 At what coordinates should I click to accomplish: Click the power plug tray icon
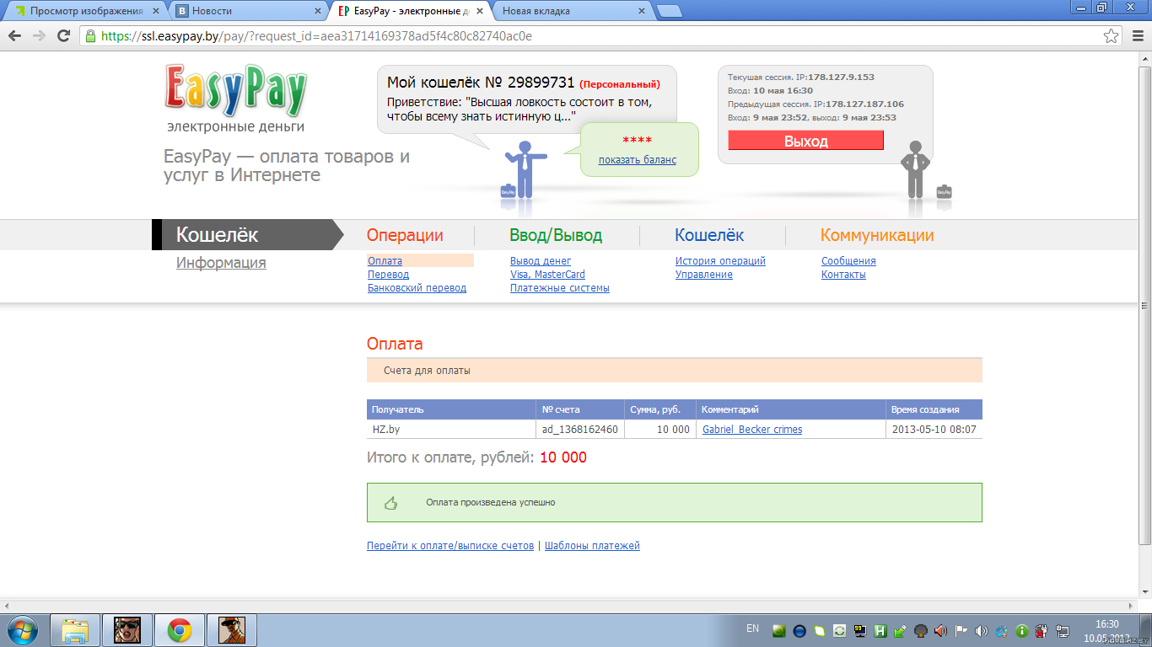click(1042, 630)
